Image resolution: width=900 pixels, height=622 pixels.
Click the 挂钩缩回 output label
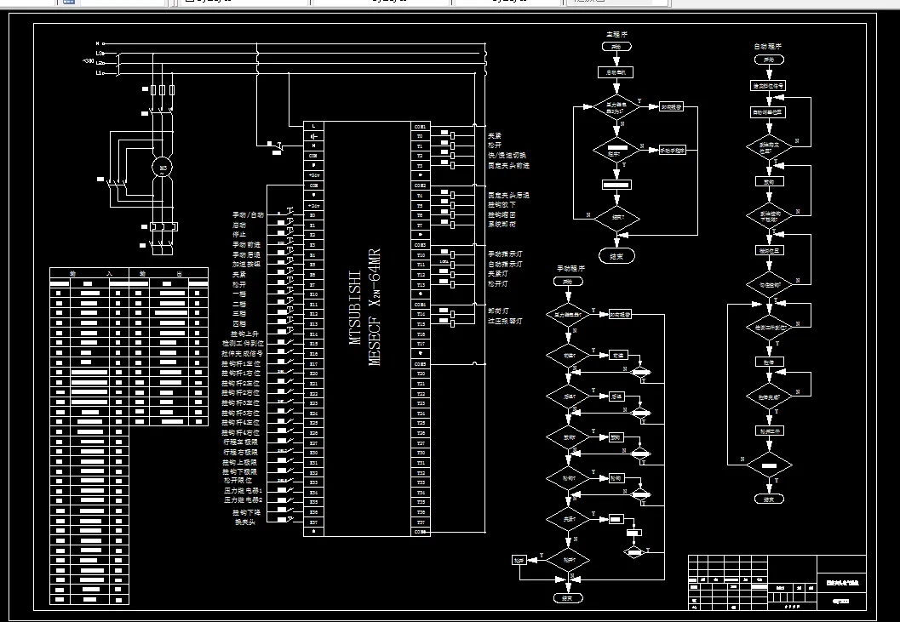tap(502, 214)
